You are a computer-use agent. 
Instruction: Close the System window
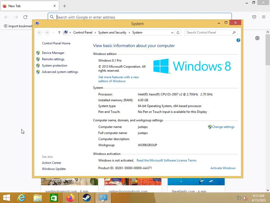(235, 23)
